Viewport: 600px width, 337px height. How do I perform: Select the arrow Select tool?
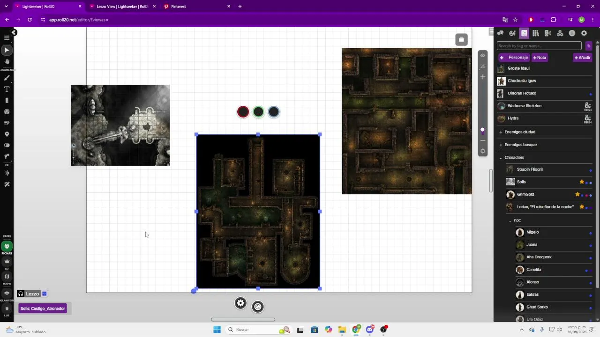coord(7,50)
